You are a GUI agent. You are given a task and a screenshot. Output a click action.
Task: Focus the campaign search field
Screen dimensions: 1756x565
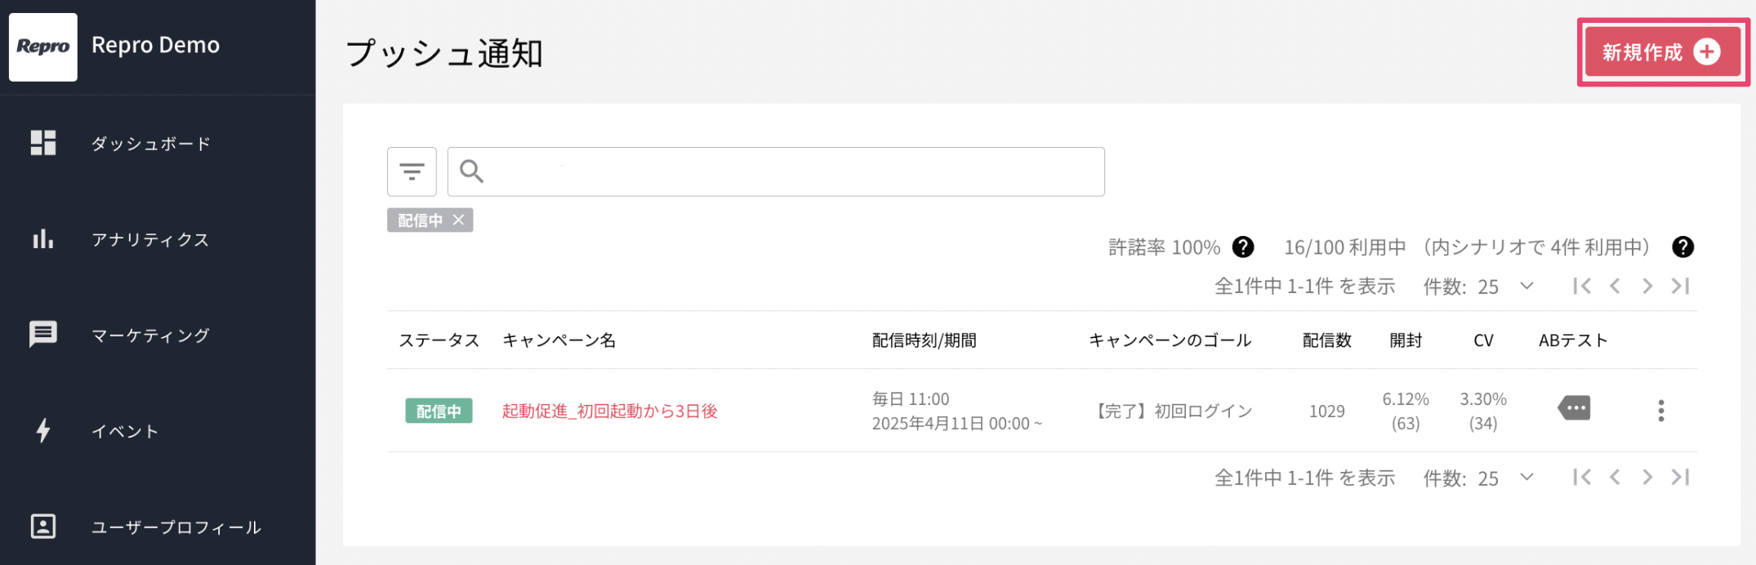[776, 171]
